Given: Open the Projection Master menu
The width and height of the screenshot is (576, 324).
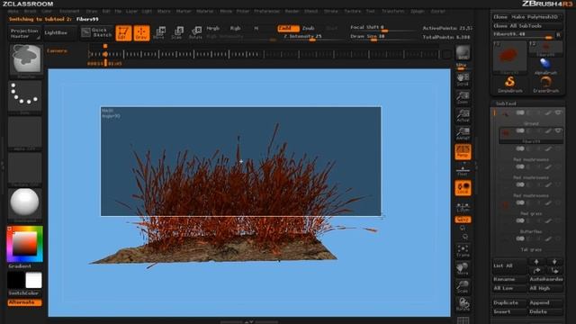Looking at the screenshot, I should coord(24,33).
